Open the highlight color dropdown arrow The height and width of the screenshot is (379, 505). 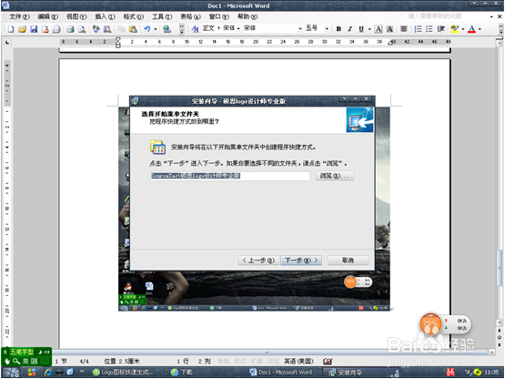[x=463, y=29]
